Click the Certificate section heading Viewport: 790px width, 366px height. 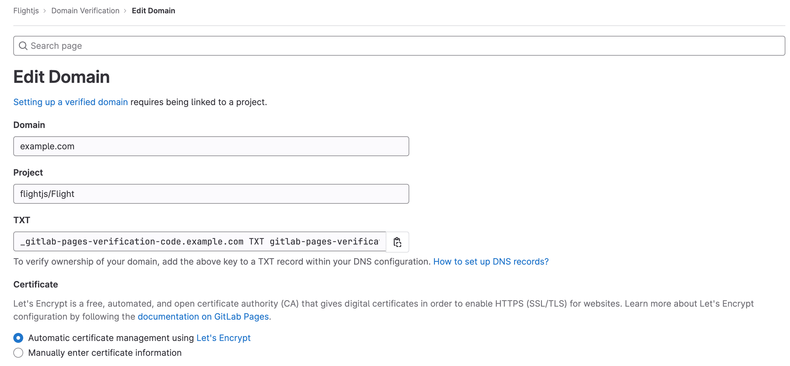pos(35,284)
